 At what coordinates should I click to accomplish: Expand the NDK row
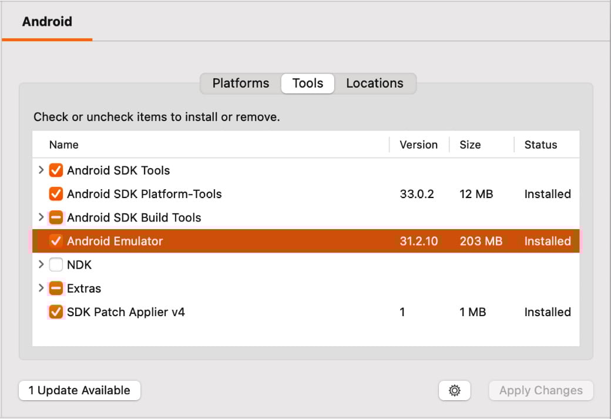[41, 264]
